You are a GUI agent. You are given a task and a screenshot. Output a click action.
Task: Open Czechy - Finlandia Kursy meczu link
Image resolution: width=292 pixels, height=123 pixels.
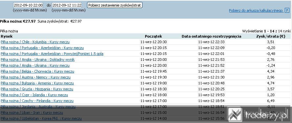click(x=37, y=101)
